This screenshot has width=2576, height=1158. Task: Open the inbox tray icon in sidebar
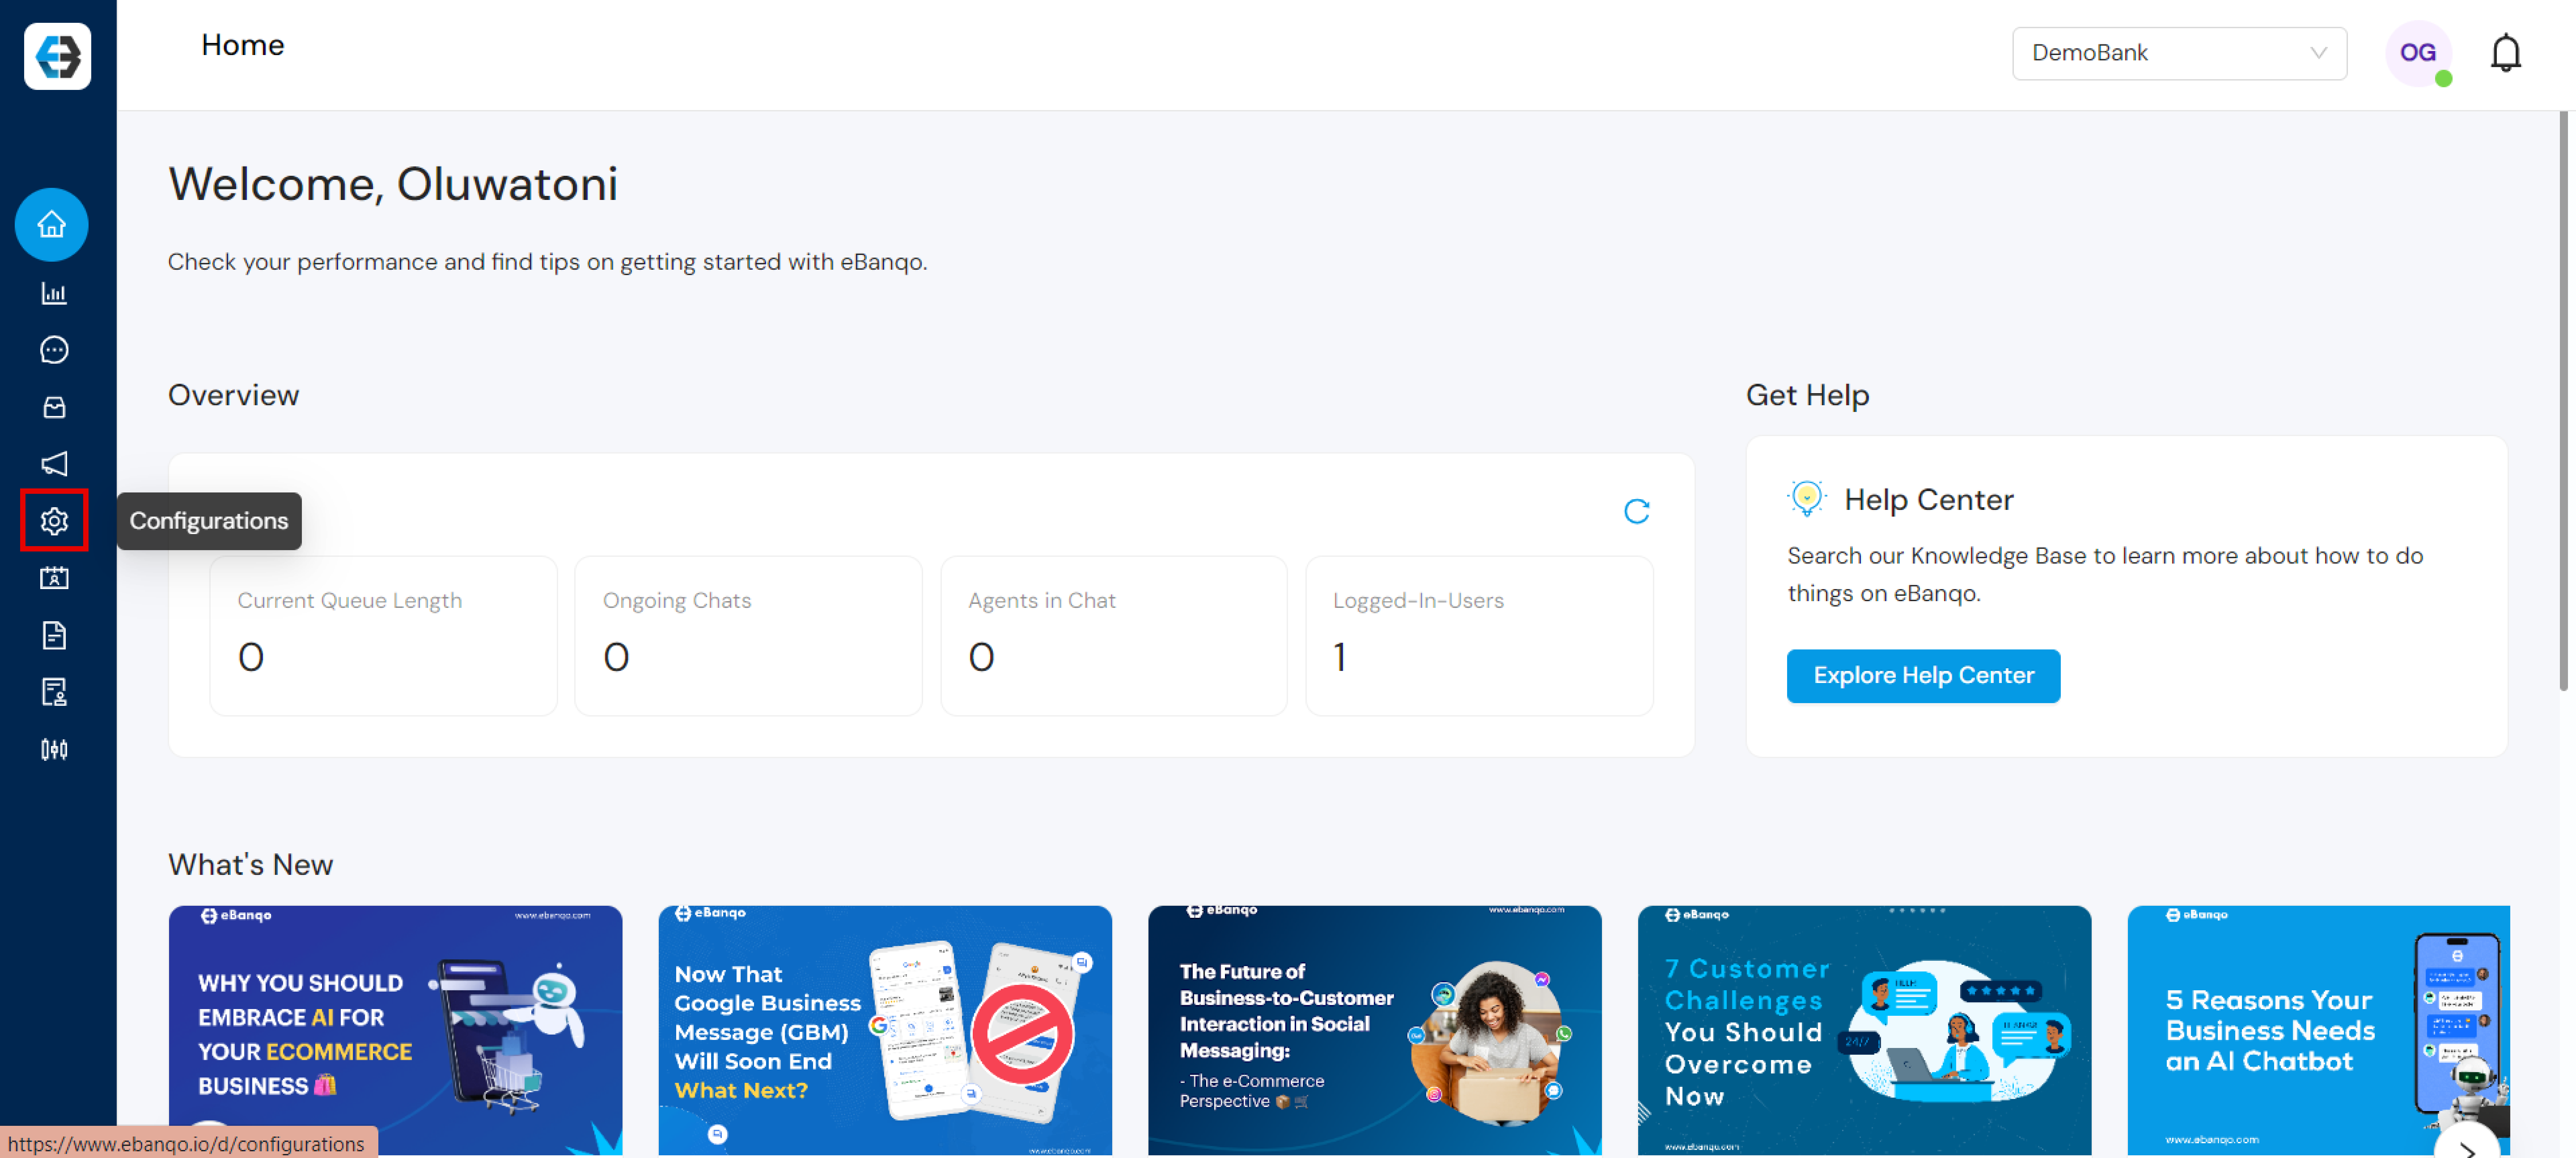point(54,407)
